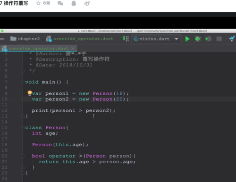Click the yellow lightbulb intention icon

[x=30, y=93]
